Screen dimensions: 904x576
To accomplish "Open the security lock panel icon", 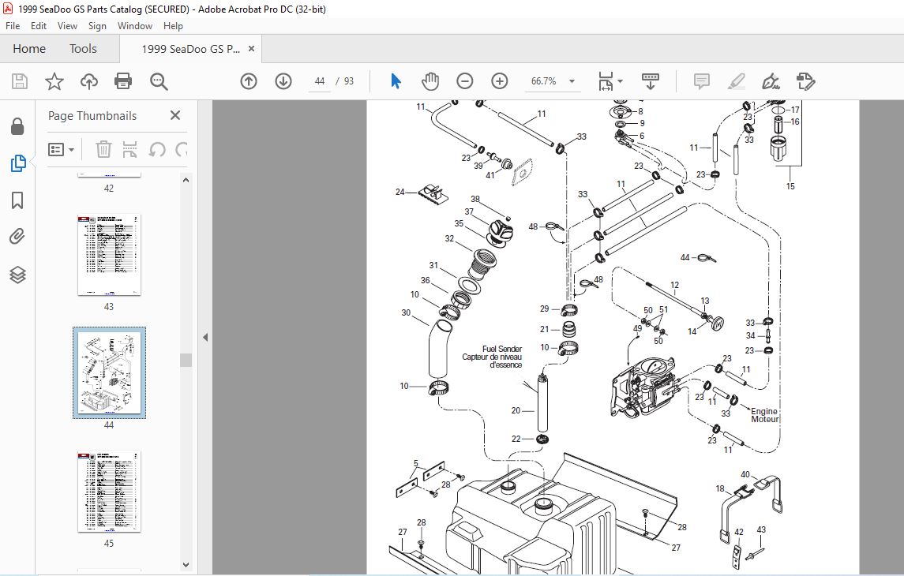I will [x=17, y=126].
